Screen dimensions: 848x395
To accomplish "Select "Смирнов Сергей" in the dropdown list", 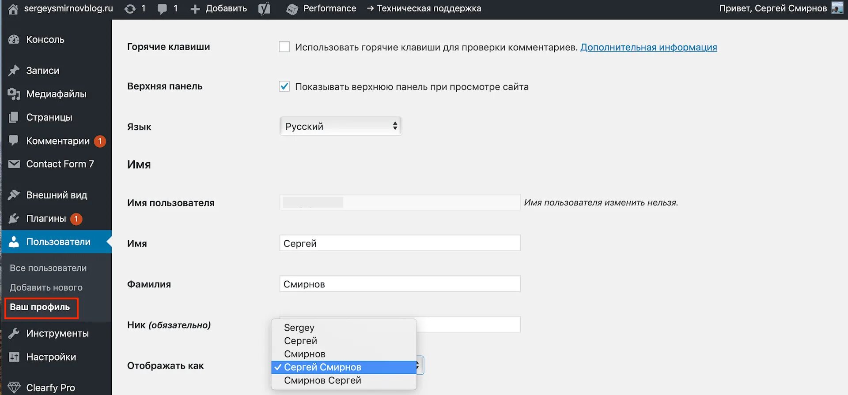I will click(x=322, y=380).
